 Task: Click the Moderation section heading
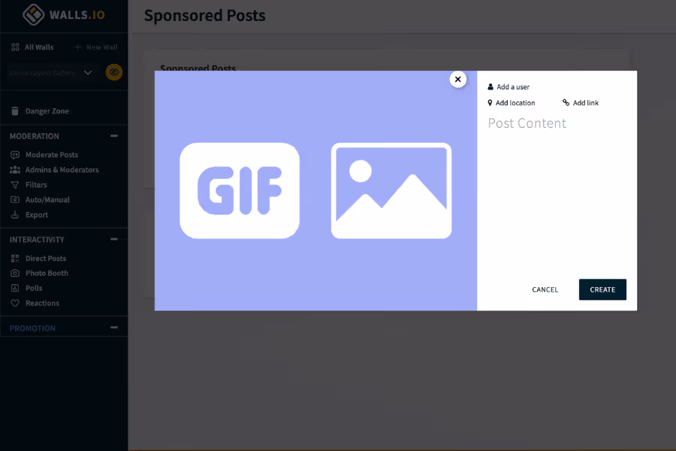pos(34,136)
